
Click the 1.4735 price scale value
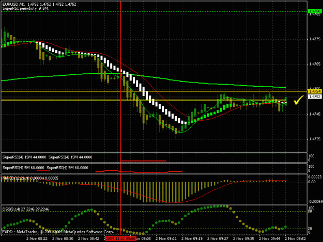[x=315, y=139]
